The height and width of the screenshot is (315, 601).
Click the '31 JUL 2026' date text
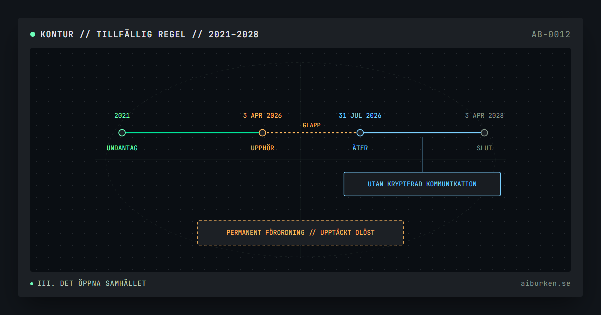click(360, 116)
